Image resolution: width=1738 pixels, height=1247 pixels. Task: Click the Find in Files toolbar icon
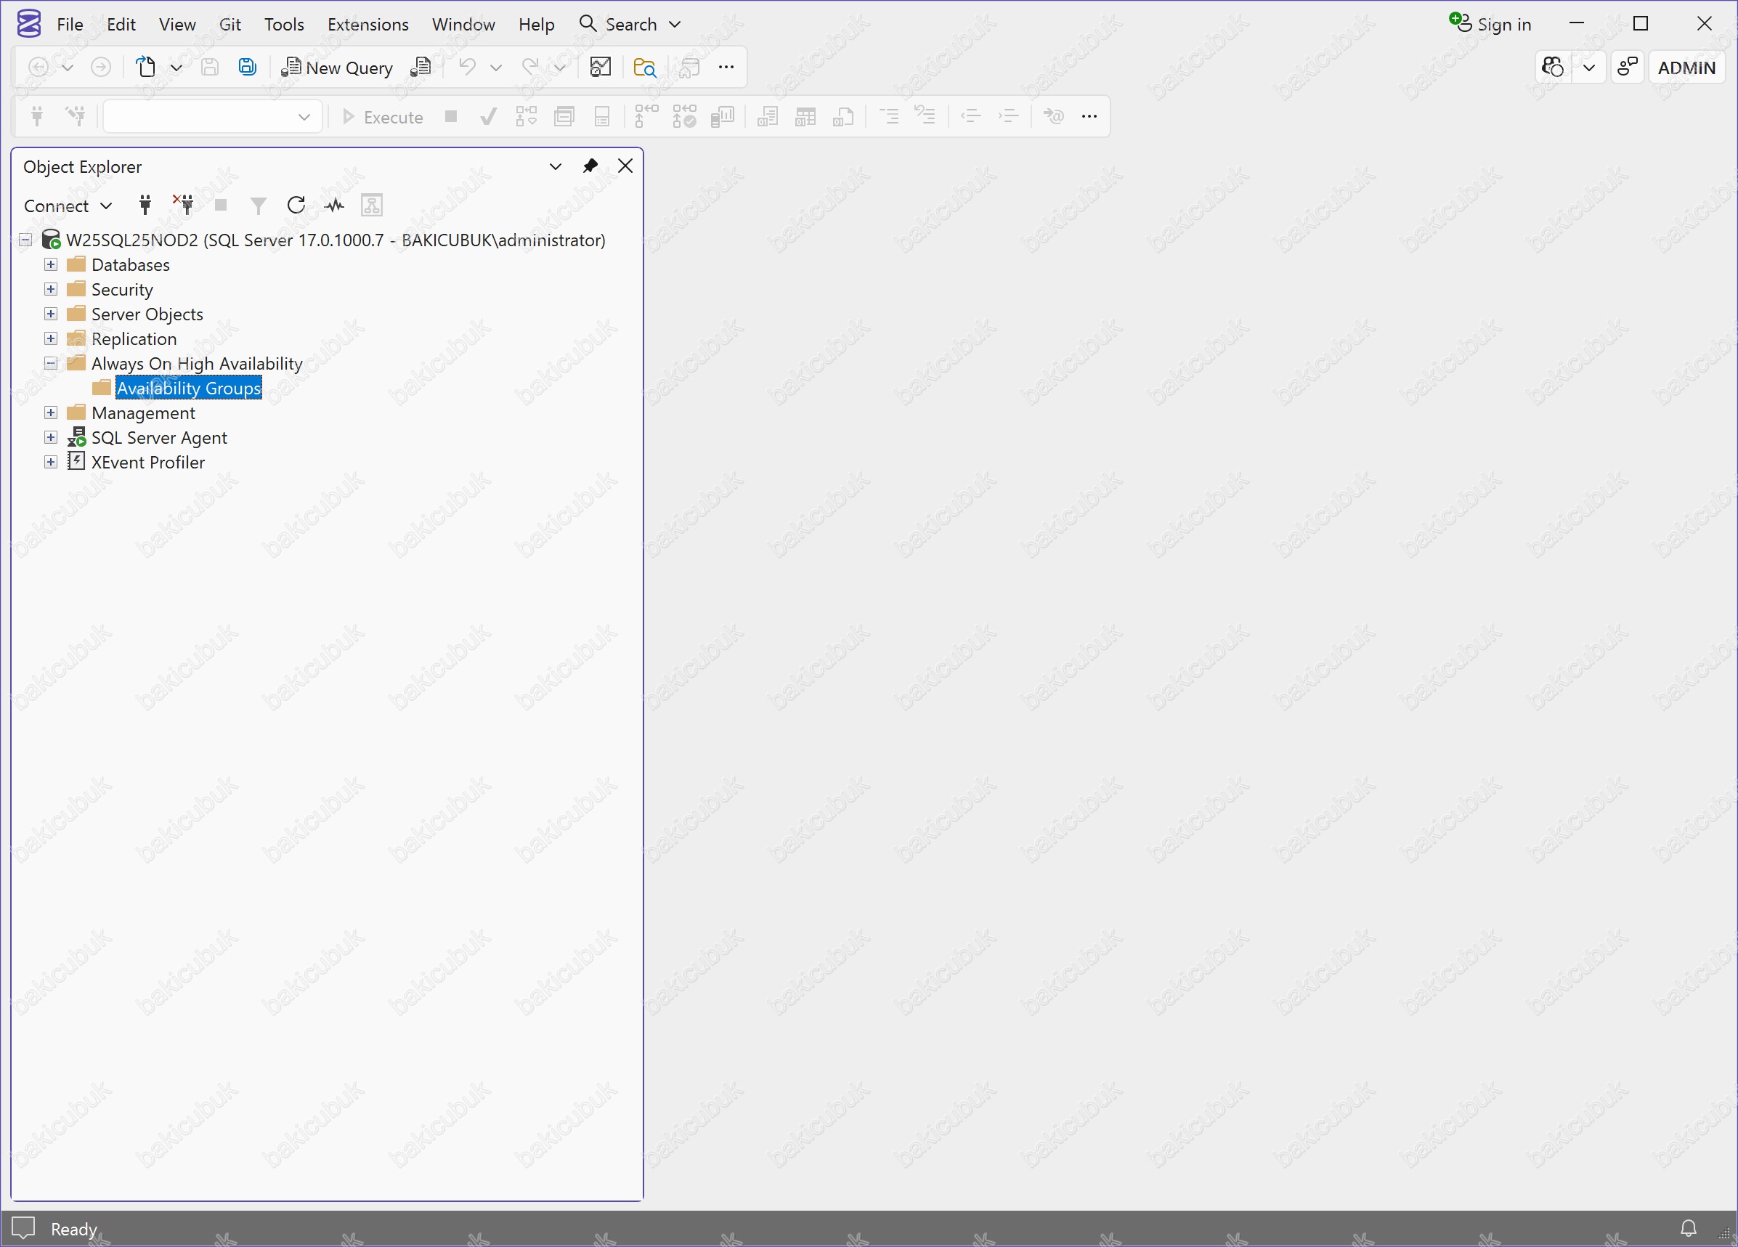(x=644, y=68)
